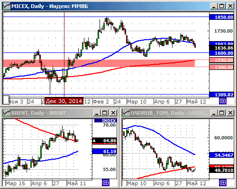This screenshot has height=189, width=237.
Task: Click the Май 12 date on USDRUB_TOM axis
Action: [x=197, y=183]
